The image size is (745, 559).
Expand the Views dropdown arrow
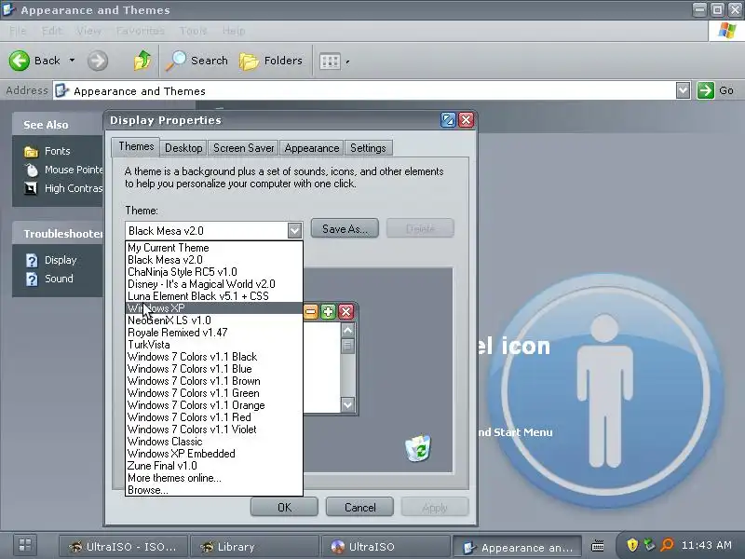347,61
